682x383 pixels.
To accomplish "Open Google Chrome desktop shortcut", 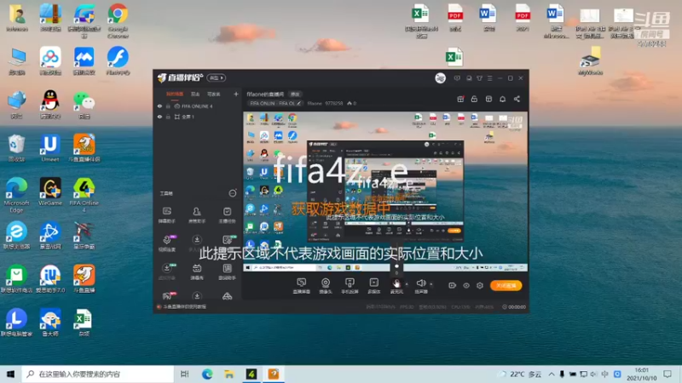I will click(x=118, y=20).
